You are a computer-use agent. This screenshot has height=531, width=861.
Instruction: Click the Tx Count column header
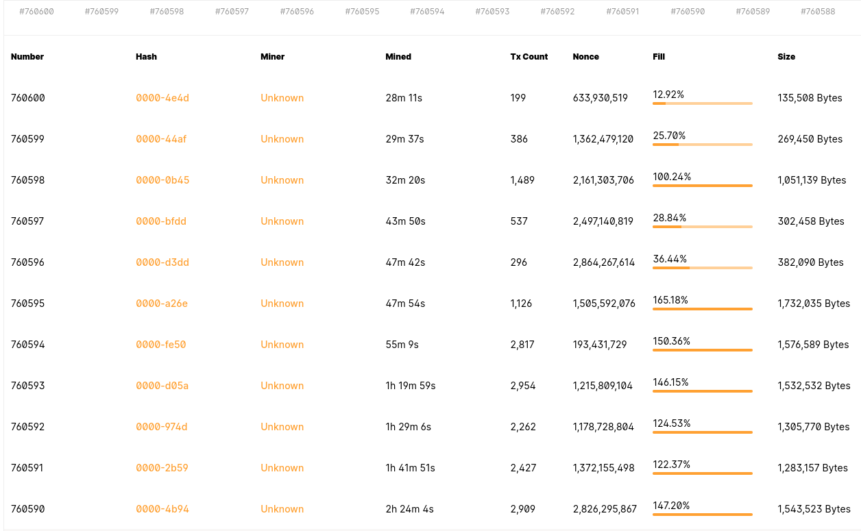coord(529,57)
